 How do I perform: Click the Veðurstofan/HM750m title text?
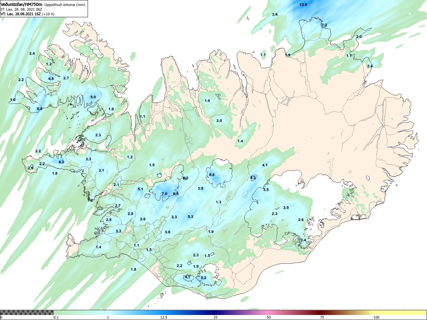(x=22, y=4)
